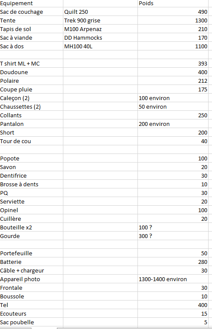
Task: Select the cell containing 'Trek 900 grise'
Action: tap(100, 20)
